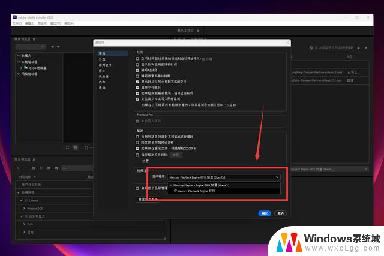384x256 pixels.
Task: Collapse the 本地驱动器 tree node
Action: coord(19,62)
